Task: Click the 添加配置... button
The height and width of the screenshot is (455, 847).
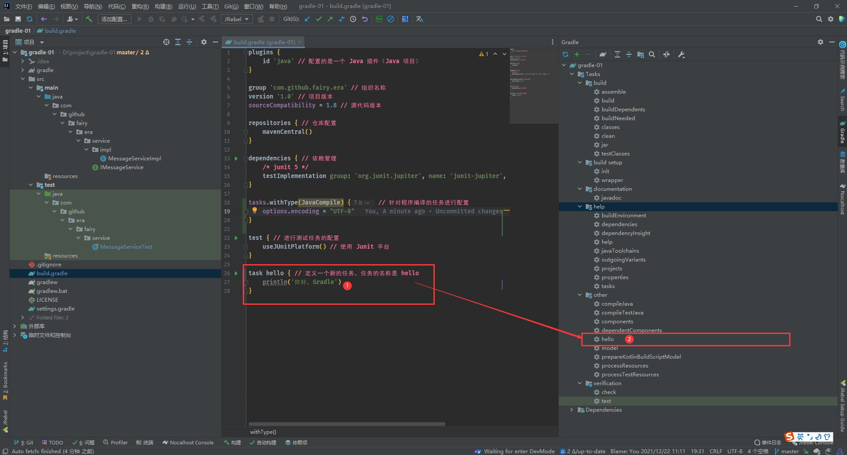Action: coord(114,19)
